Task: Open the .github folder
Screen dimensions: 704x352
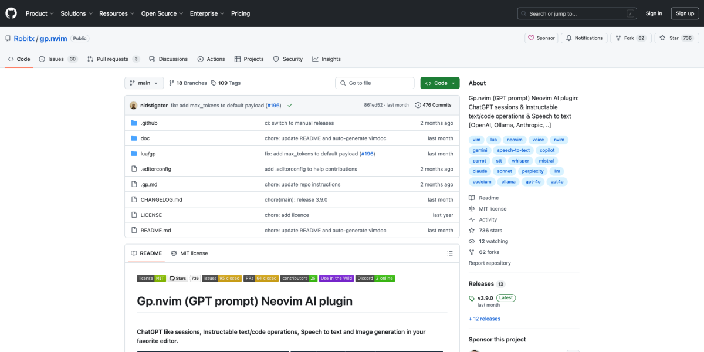Action: tap(149, 123)
